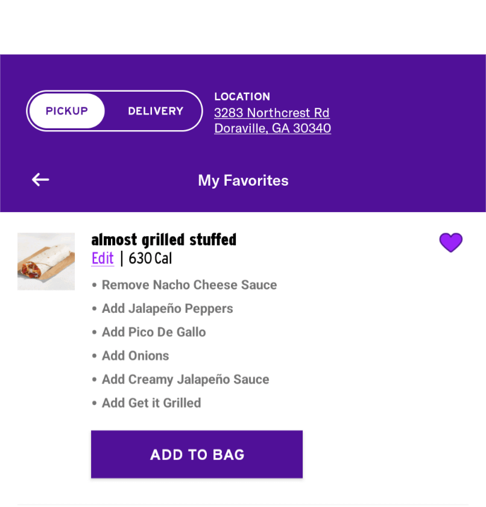Click the Add Onions modification
This screenshot has height=507, width=486.
[135, 356]
